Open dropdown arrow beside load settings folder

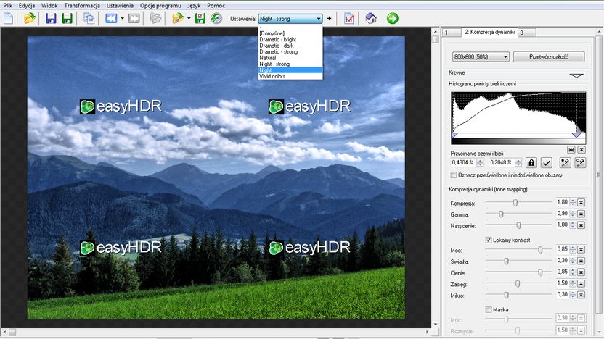coord(189,18)
